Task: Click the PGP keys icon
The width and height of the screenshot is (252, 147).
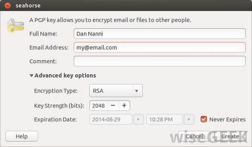Action: [x=15, y=26]
